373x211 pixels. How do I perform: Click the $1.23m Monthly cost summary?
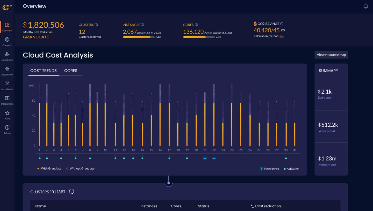327,161
